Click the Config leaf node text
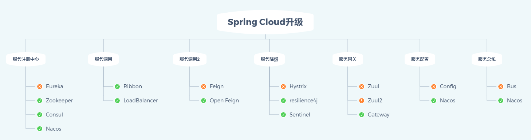Screen dimensions: 531x140 click(x=448, y=86)
